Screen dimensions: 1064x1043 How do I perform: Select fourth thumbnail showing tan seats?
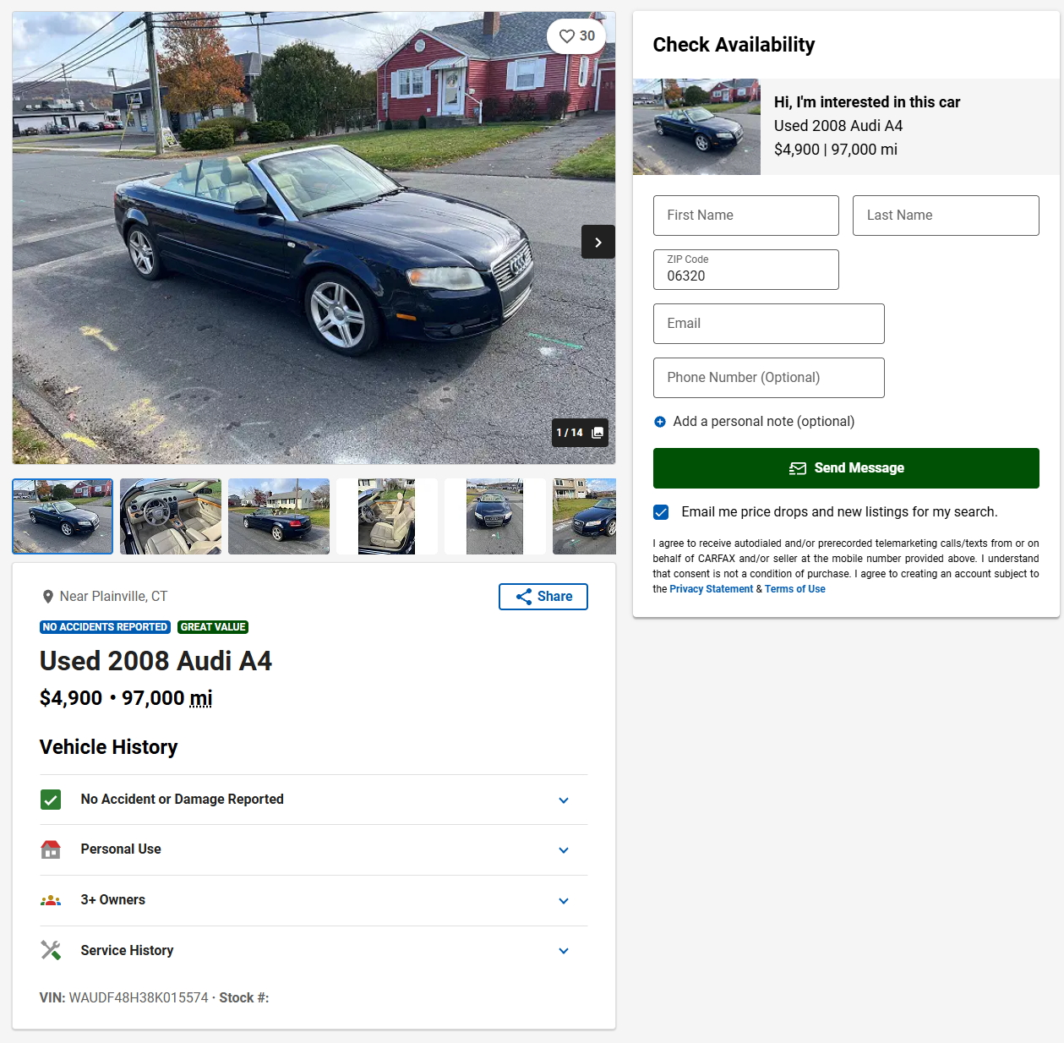coord(387,516)
